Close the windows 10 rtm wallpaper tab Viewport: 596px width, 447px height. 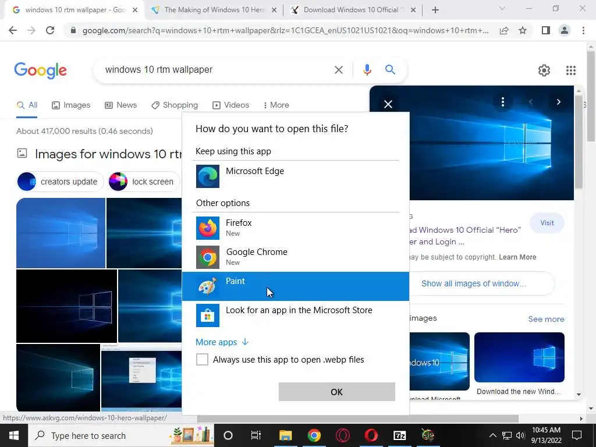tap(135, 10)
